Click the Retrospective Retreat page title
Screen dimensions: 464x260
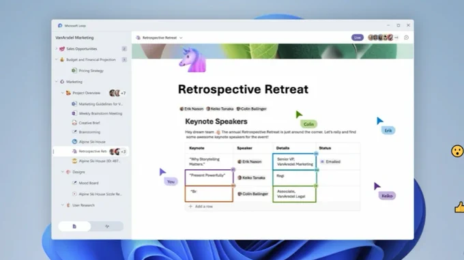tap(243, 89)
